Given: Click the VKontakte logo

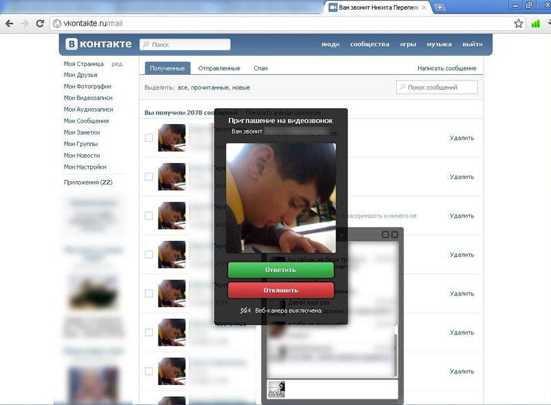Looking at the screenshot, I should point(98,44).
